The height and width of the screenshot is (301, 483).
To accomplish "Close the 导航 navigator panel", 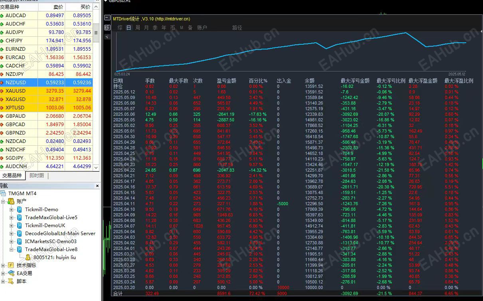I will pos(97,186).
